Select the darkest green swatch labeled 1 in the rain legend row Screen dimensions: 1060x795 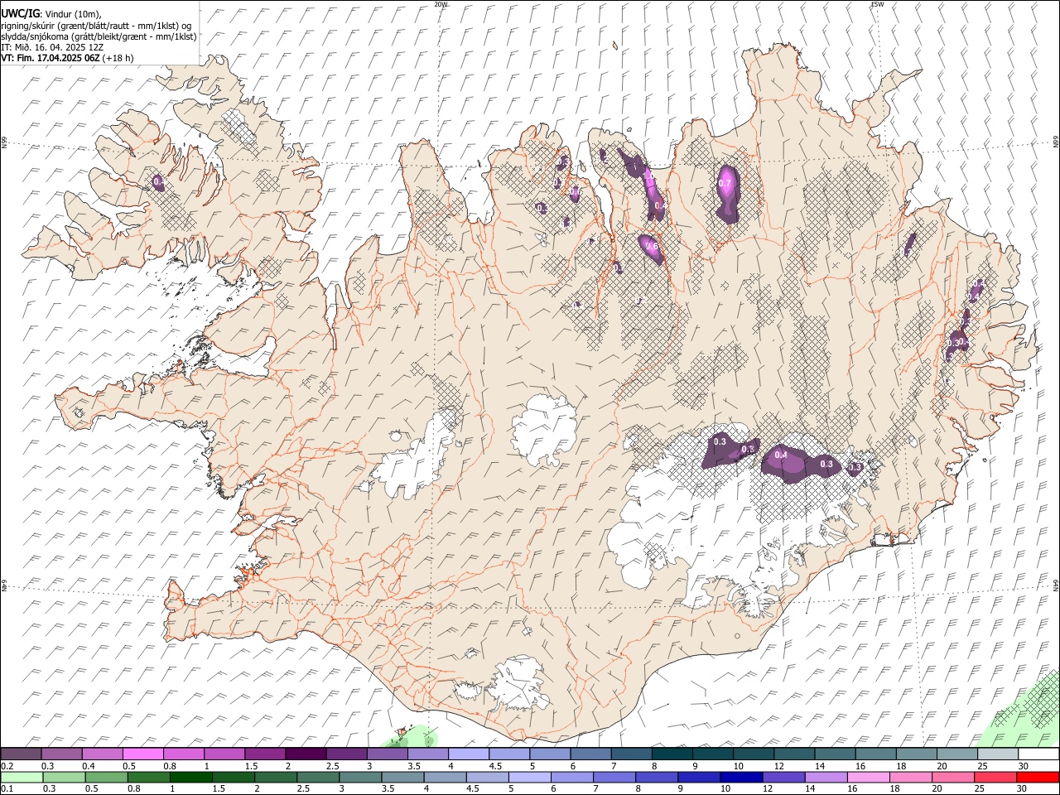tap(191, 777)
